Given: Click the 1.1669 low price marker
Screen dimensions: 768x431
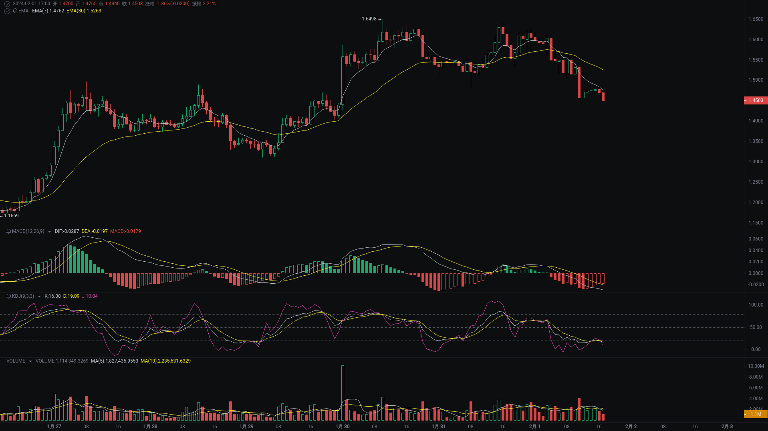Looking at the screenshot, I should point(11,216).
